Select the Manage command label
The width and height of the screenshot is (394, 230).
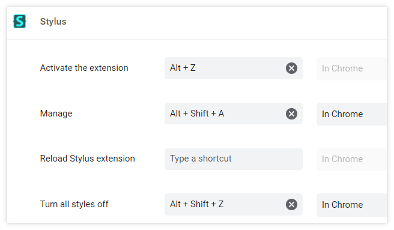coord(56,113)
